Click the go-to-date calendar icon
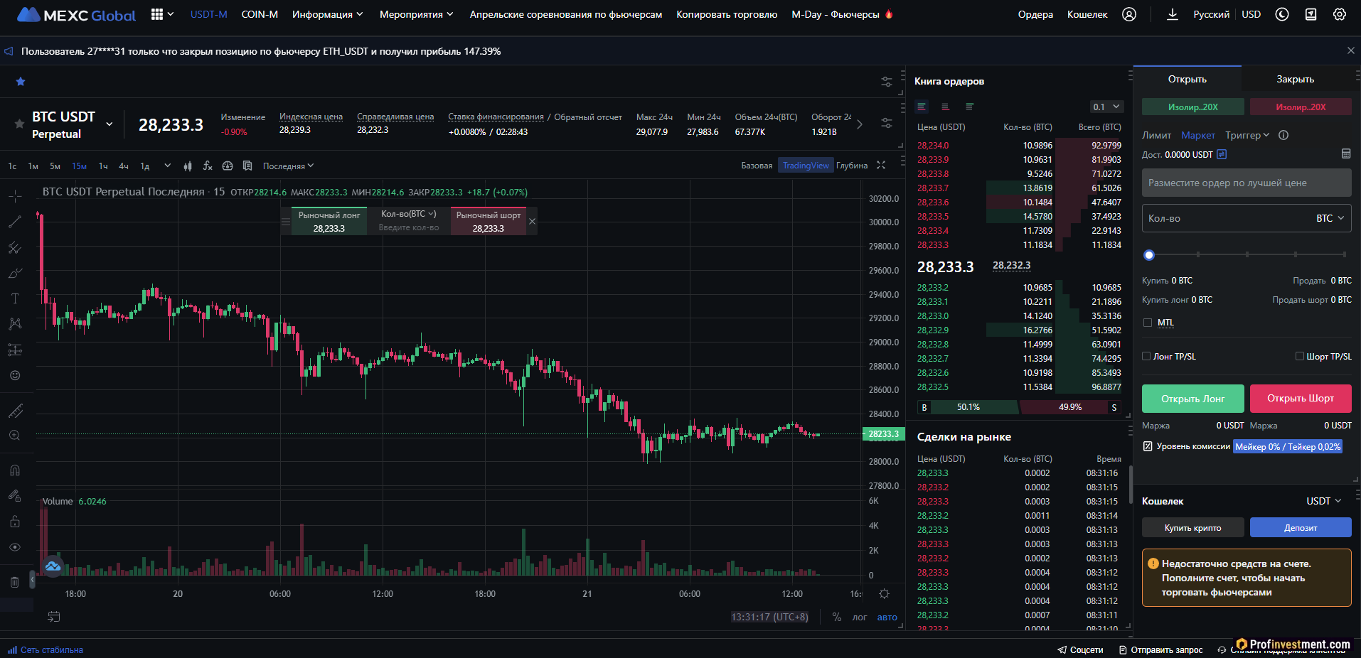 tap(54, 617)
